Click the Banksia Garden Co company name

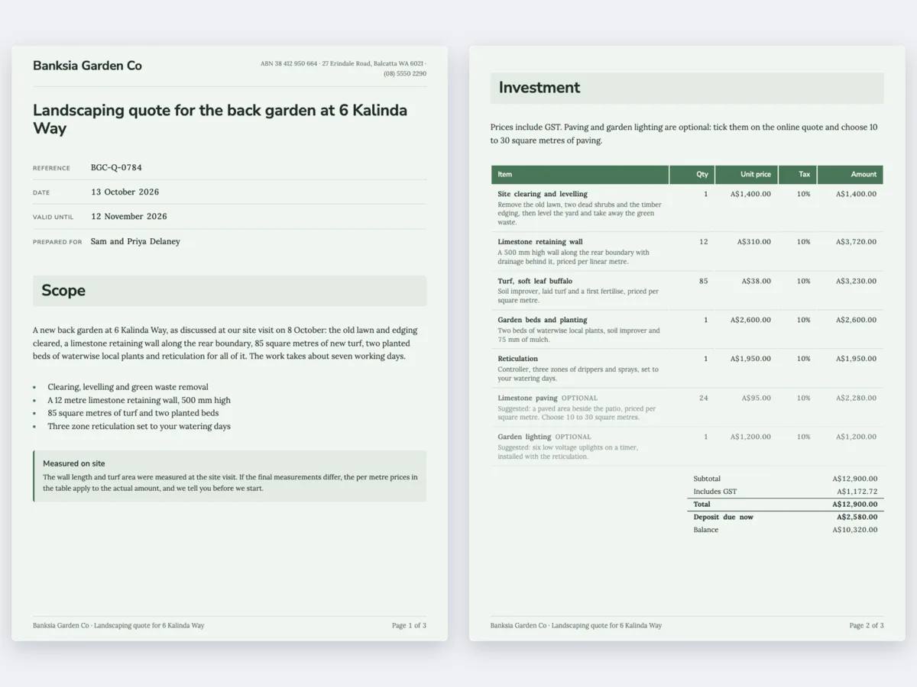(x=87, y=66)
